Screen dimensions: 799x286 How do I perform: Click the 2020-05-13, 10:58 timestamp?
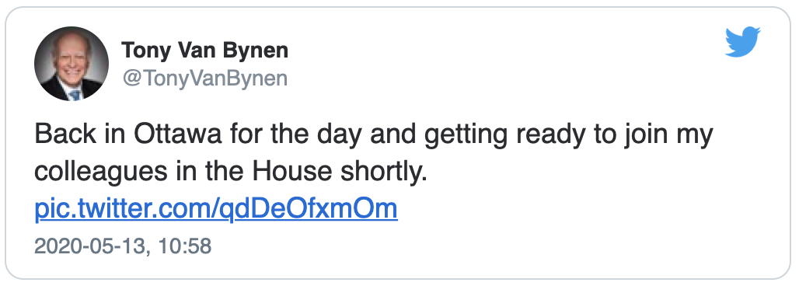click(123, 246)
